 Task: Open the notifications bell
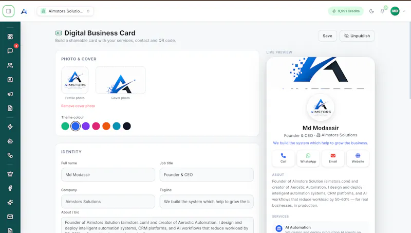[x=382, y=11]
